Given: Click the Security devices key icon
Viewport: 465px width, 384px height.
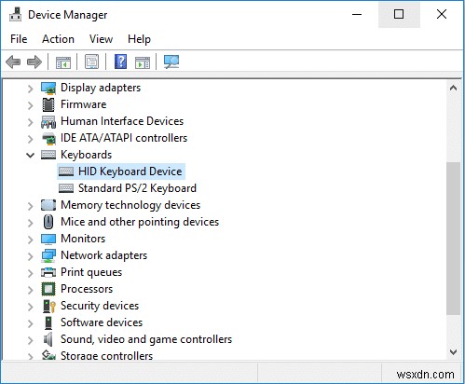Looking at the screenshot, I should 49,306.
